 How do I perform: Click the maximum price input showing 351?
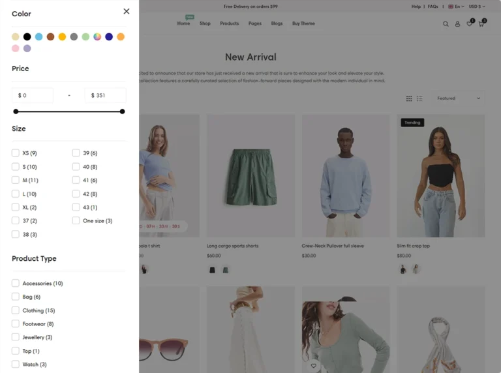click(x=106, y=95)
